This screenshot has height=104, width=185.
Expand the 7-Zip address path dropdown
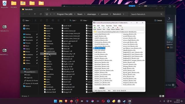(x=144, y=32)
